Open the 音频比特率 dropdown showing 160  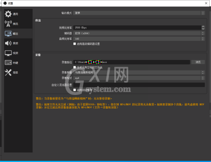(139, 39)
